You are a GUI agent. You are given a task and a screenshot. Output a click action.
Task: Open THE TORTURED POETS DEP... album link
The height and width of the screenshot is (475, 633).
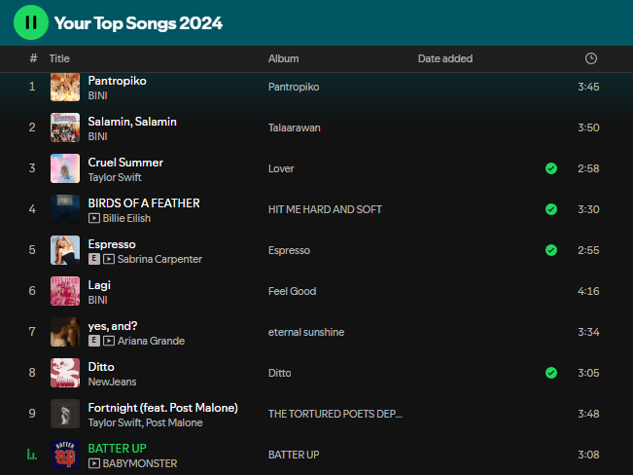(335, 414)
